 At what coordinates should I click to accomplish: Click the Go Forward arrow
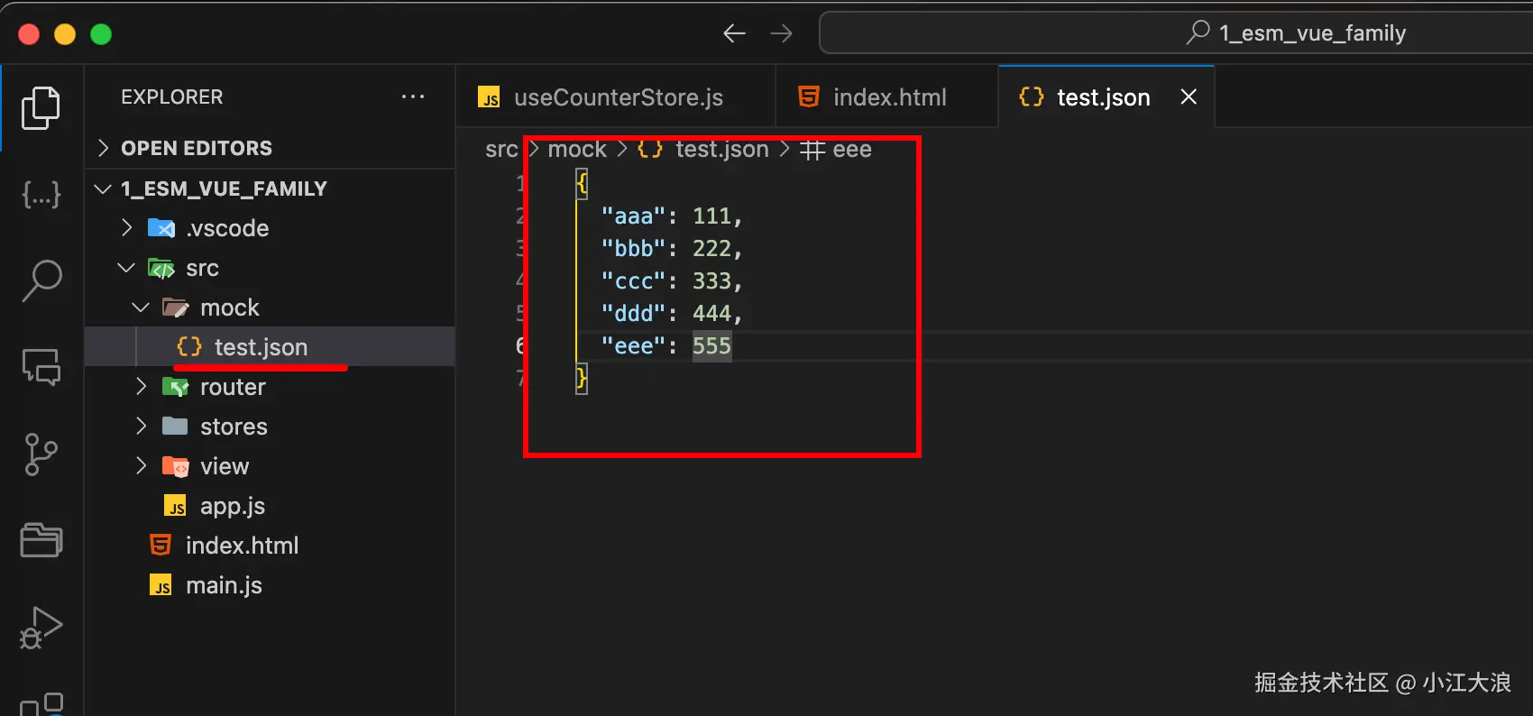(781, 34)
